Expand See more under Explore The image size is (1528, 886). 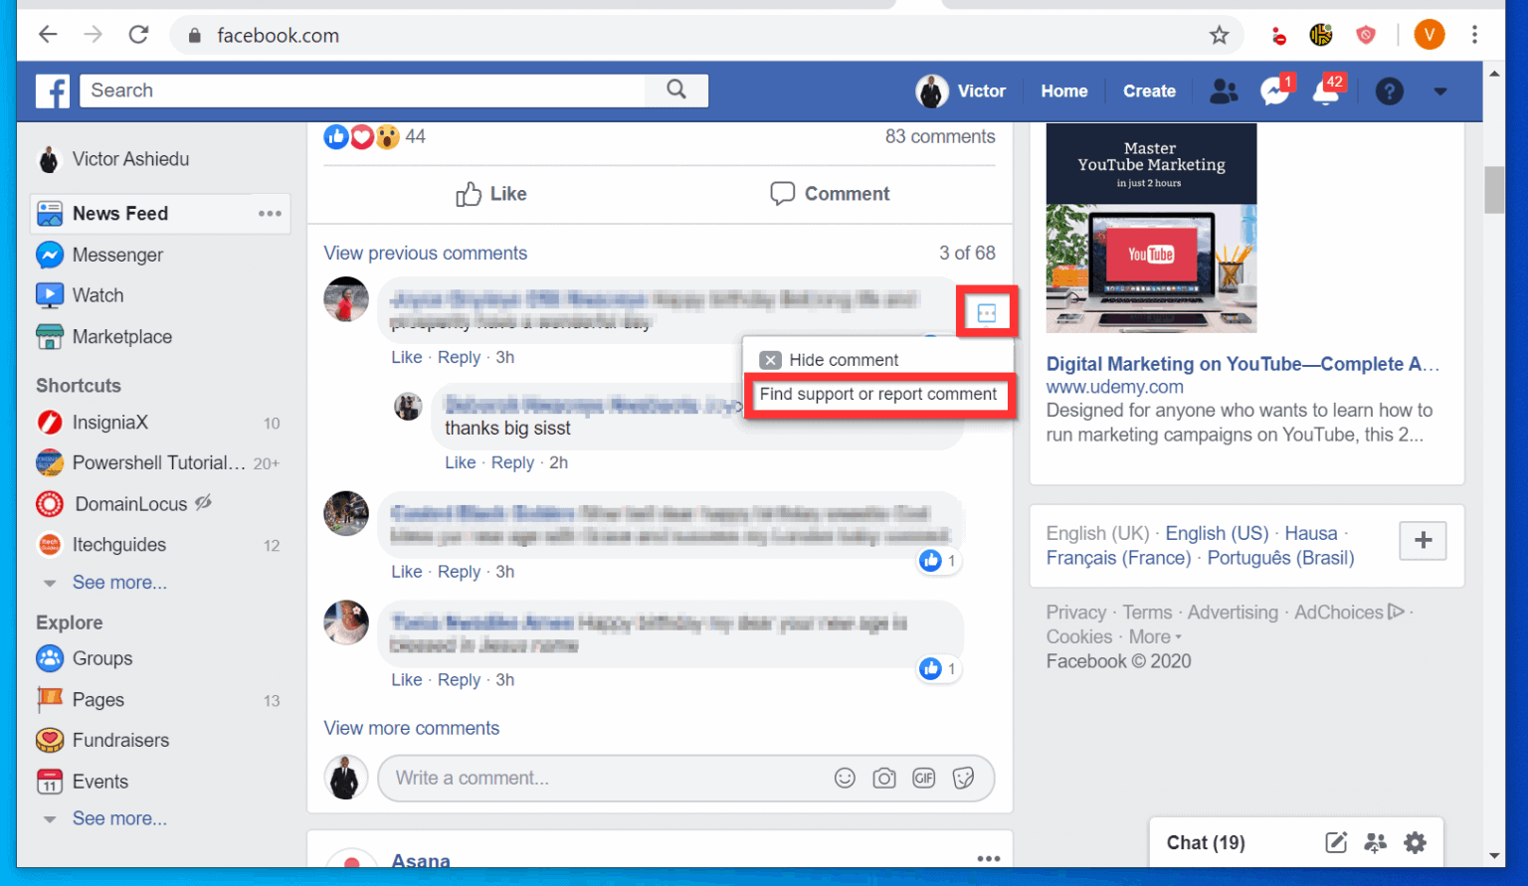119,818
